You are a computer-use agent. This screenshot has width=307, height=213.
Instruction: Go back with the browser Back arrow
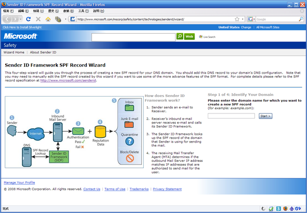[x=7, y=19]
